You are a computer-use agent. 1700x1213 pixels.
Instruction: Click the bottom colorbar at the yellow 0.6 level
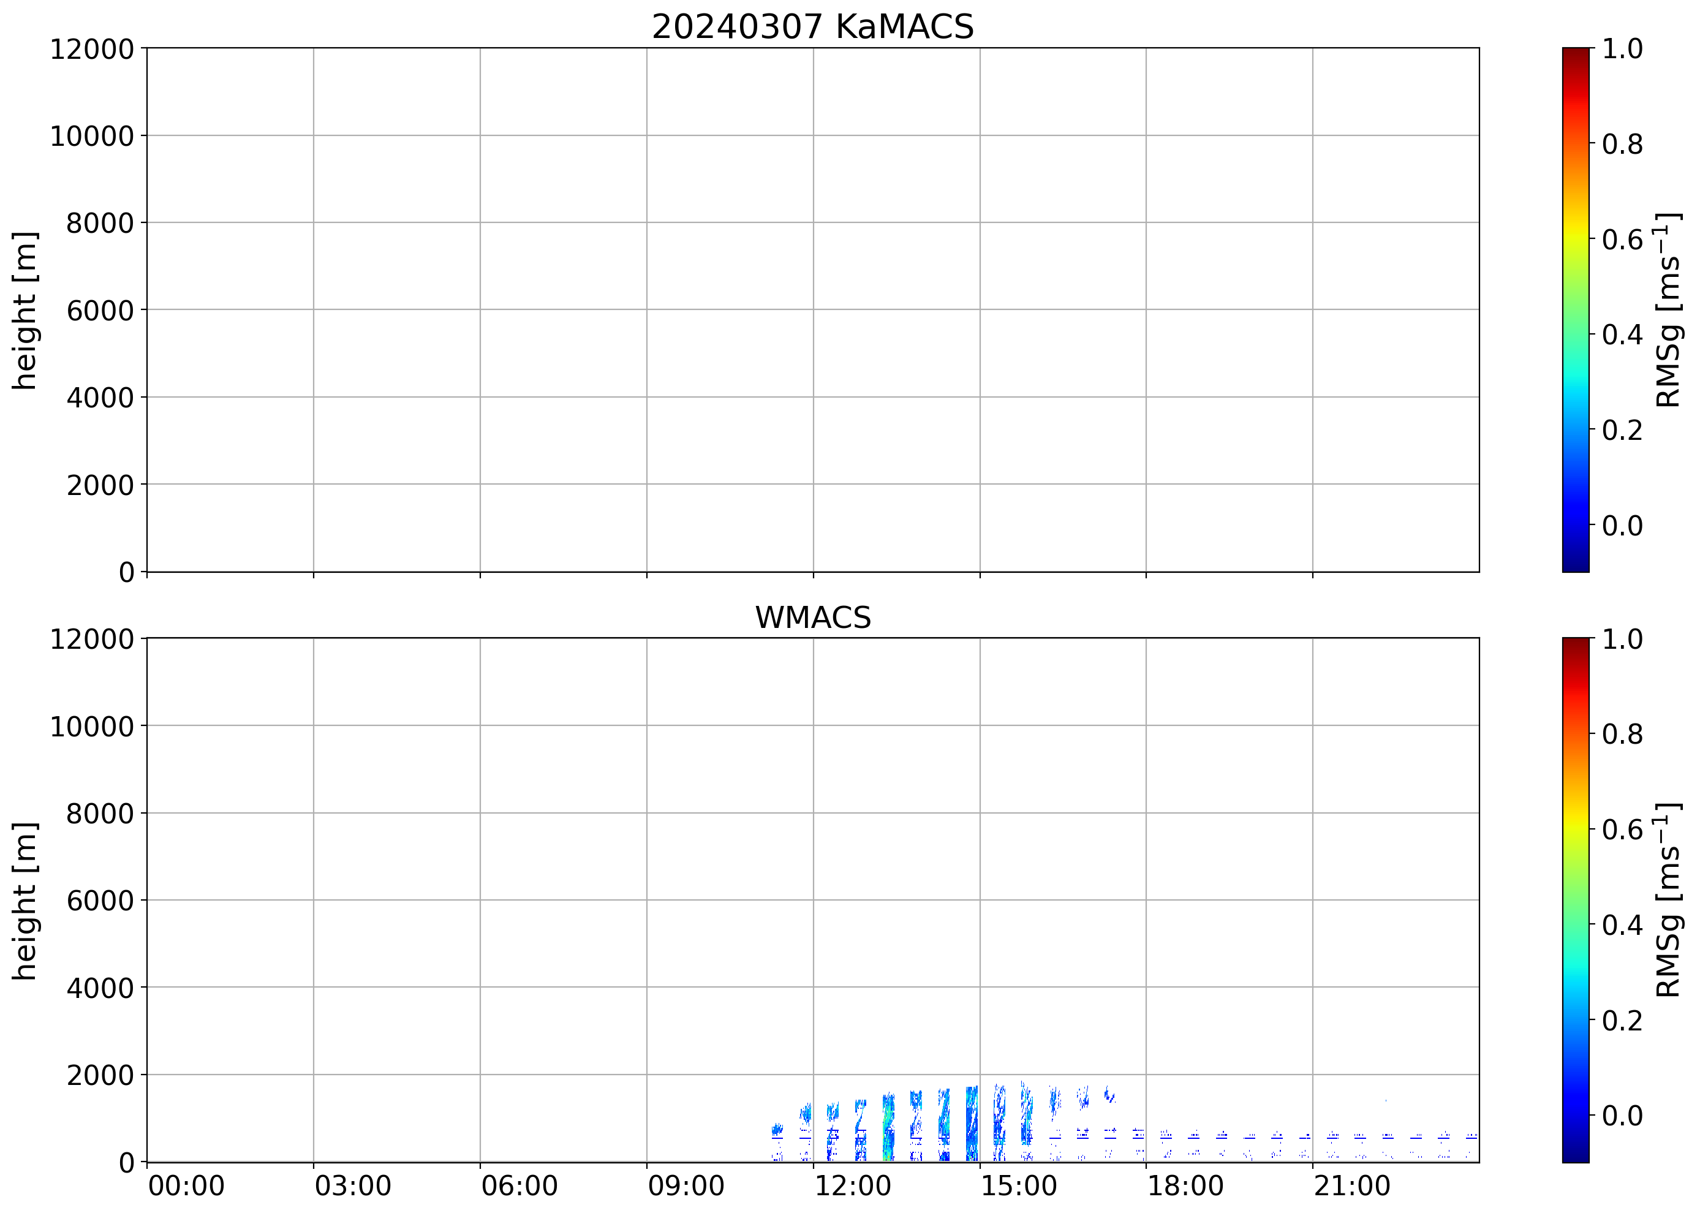tap(1575, 829)
